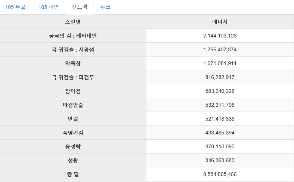This screenshot has width=294, height=182.
Task: Select the 마검방출 skill cell
Action: point(73,105)
